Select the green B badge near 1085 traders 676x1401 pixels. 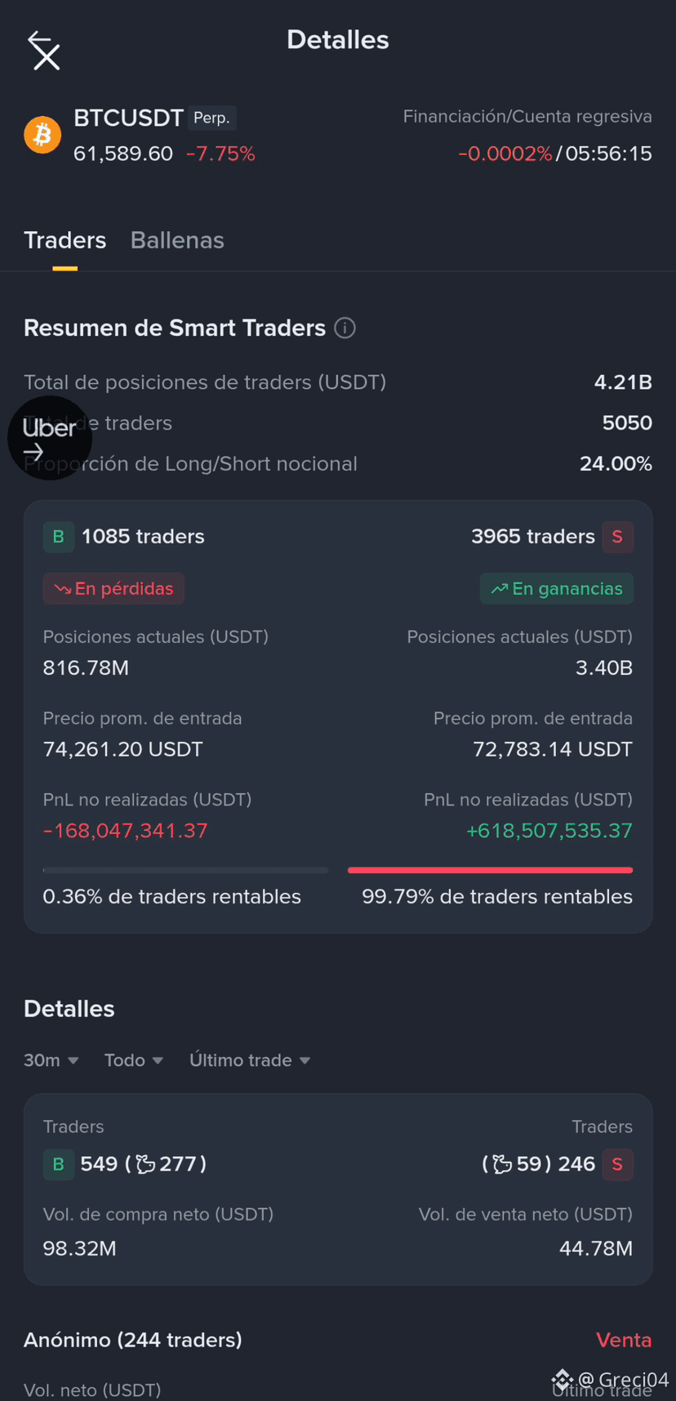click(59, 537)
